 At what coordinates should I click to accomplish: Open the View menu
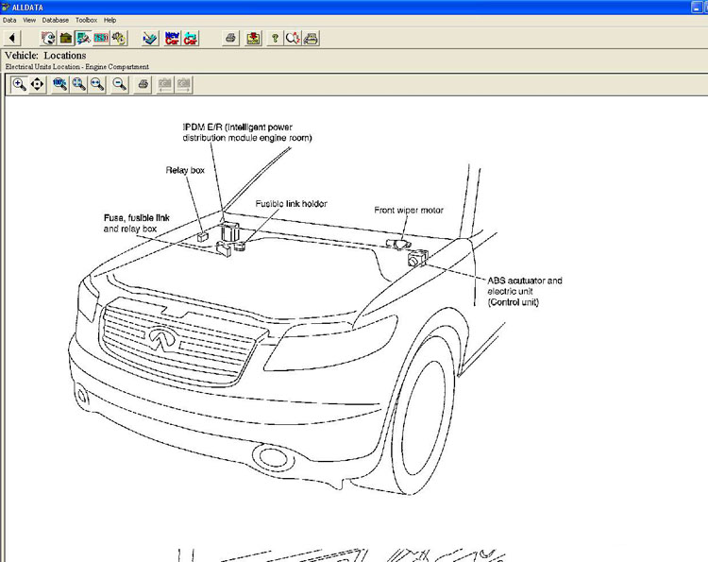point(30,20)
